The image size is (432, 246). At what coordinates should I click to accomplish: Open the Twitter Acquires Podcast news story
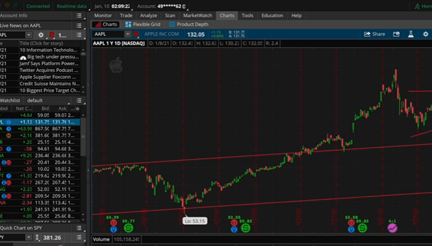click(49, 70)
